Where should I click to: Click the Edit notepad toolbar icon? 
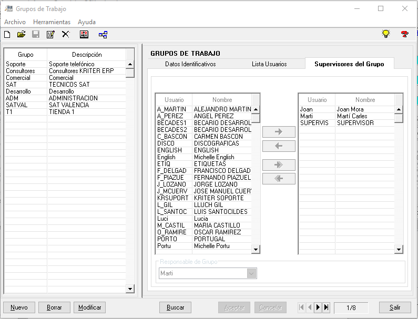[50, 34]
